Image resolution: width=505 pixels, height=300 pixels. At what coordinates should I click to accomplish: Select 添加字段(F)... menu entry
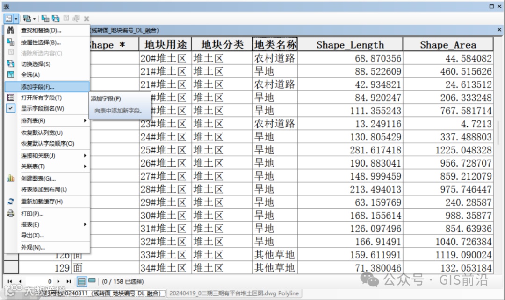47,87
